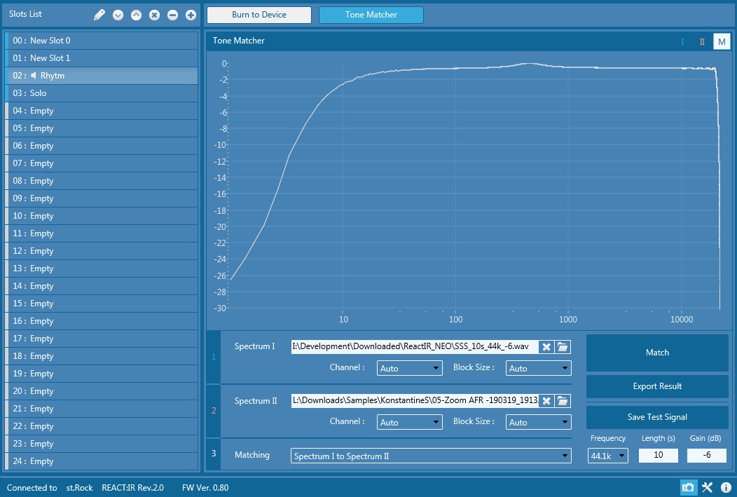
Task: Click the plus add slot icon
Action: 191,15
